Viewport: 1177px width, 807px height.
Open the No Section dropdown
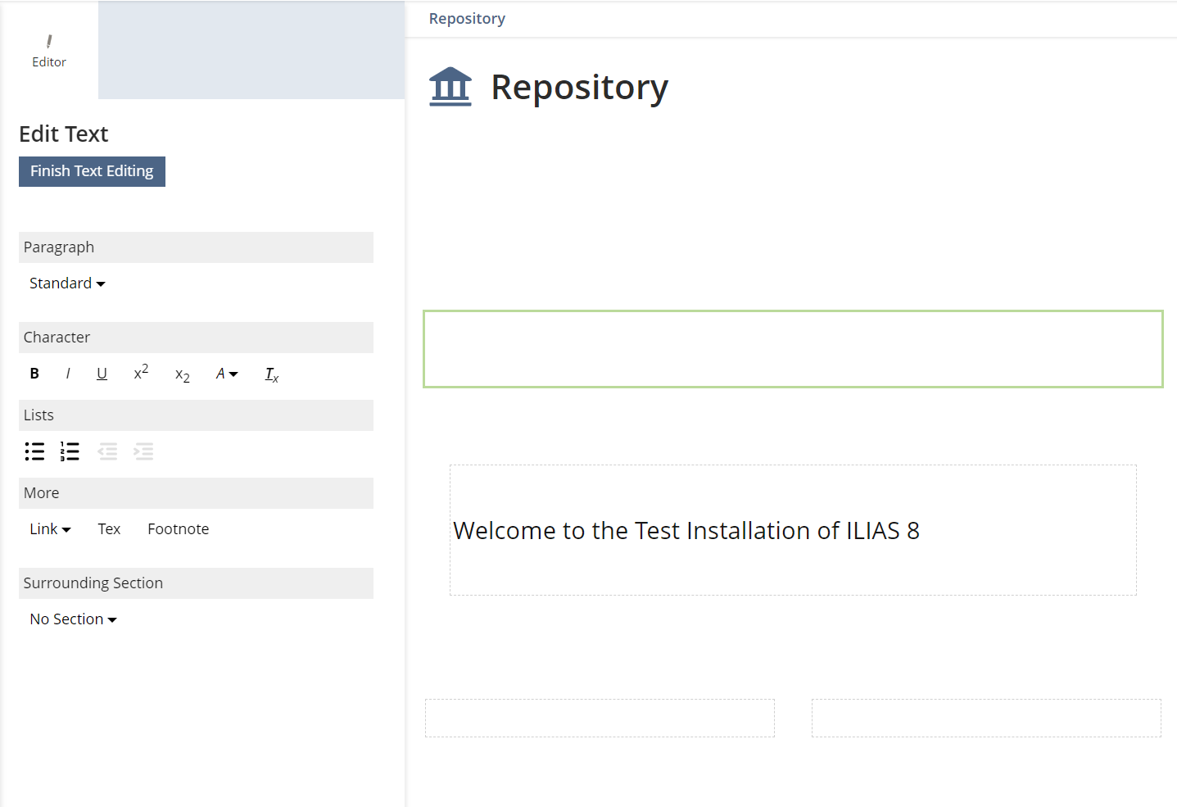click(x=73, y=619)
